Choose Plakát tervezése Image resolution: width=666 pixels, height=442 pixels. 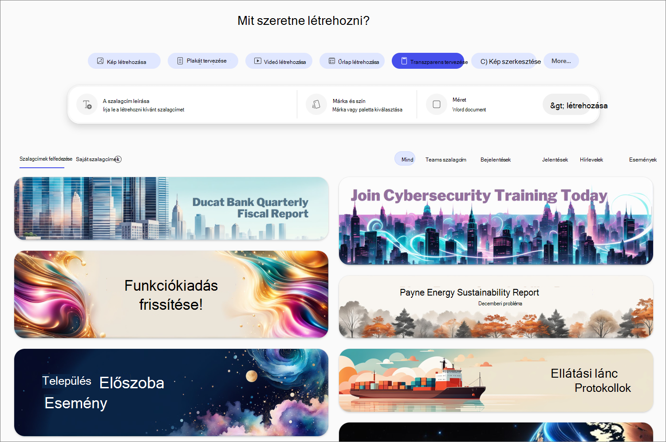pyautogui.click(x=203, y=61)
